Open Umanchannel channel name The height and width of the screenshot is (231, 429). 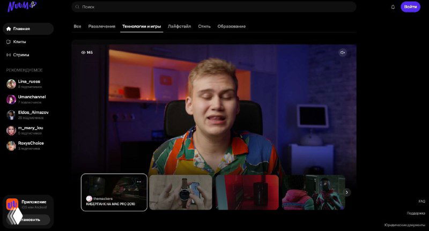point(32,97)
